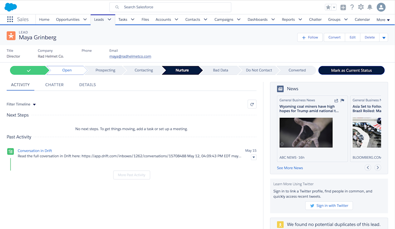Expand the Leads nav dropdown
The height and width of the screenshot is (229, 395).
pyautogui.click(x=109, y=19)
